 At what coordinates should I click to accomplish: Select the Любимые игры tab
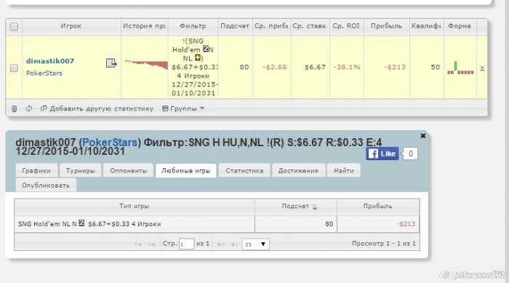pos(186,170)
